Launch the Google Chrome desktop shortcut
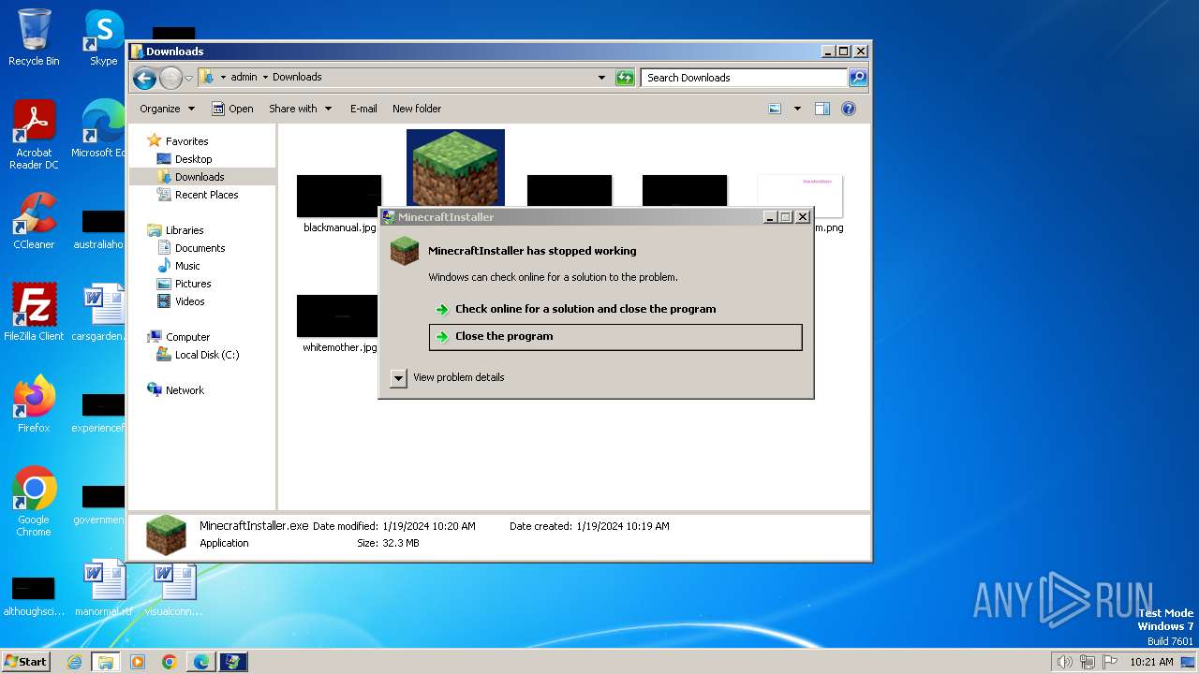 point(34,502)
